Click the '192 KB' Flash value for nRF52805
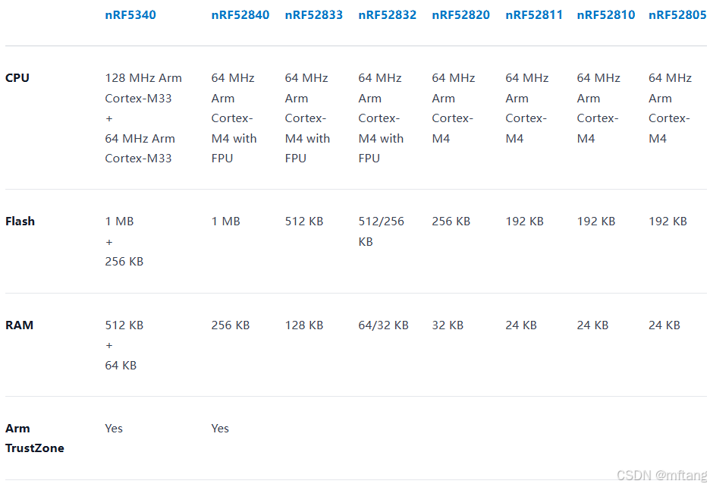 (x=668, y=221)
